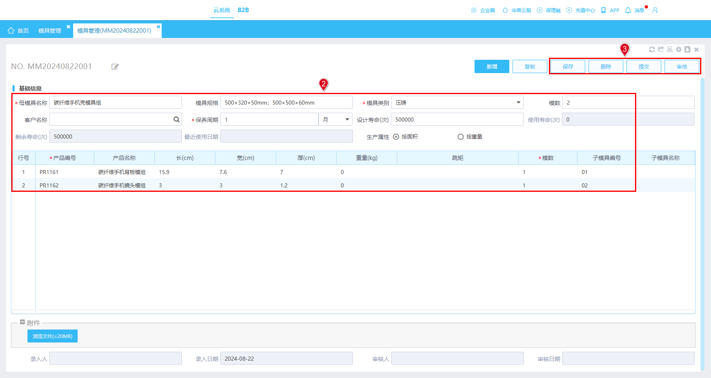Open the 企业圈 link
The width and height of the screenshot is (711, 378).
click(483, 10)
